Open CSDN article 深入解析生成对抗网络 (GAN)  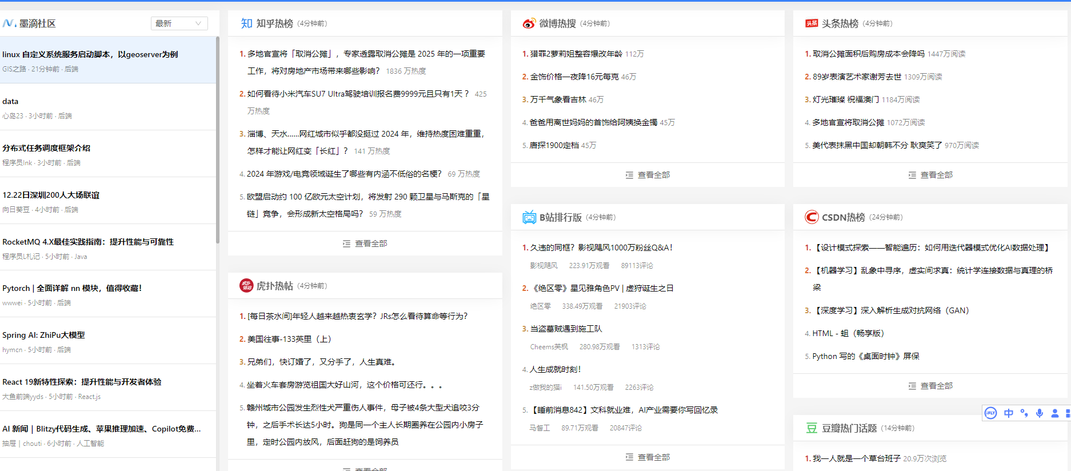892,310
